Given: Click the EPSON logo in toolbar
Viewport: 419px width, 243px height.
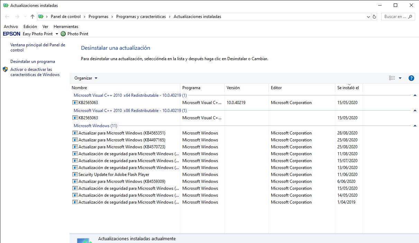Looking at the screenshot, I should [11, 34].
